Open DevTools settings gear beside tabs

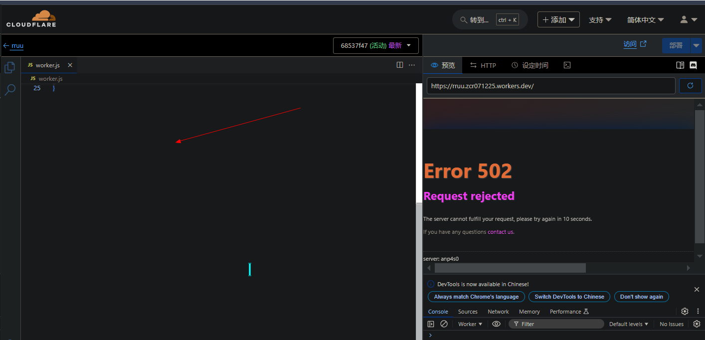pos(685,311)
